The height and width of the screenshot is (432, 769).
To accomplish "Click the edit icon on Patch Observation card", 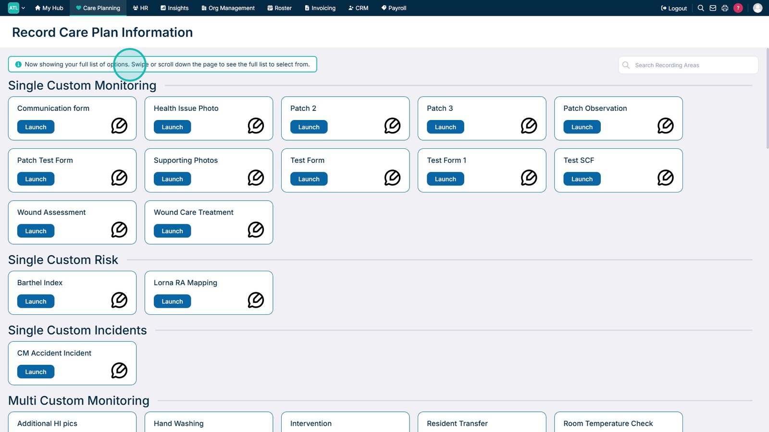I will click(665, 126).
